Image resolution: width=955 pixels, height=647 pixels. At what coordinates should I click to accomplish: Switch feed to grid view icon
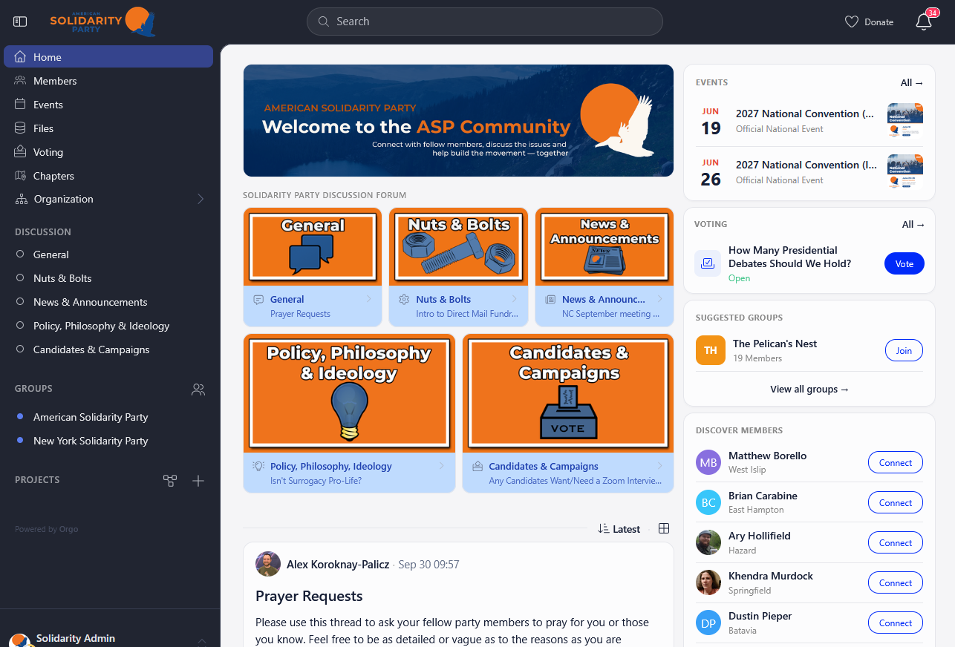(664, 528)
